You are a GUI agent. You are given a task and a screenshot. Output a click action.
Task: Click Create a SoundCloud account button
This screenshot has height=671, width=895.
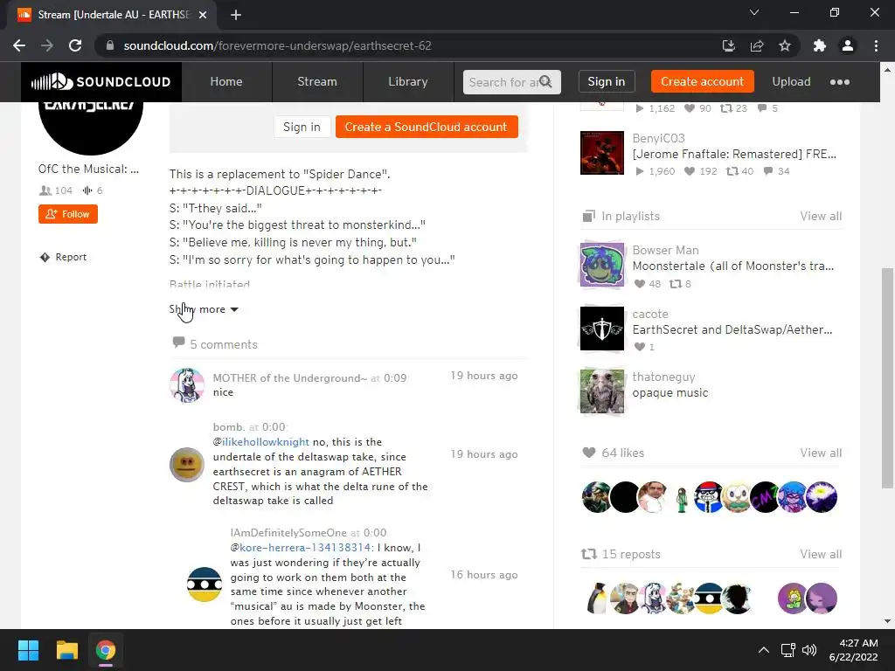click(427, 127)
